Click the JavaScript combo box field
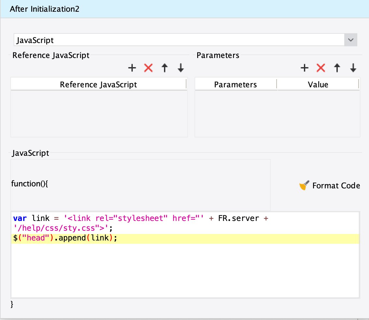The image size is (369, 320). [179, 40]
